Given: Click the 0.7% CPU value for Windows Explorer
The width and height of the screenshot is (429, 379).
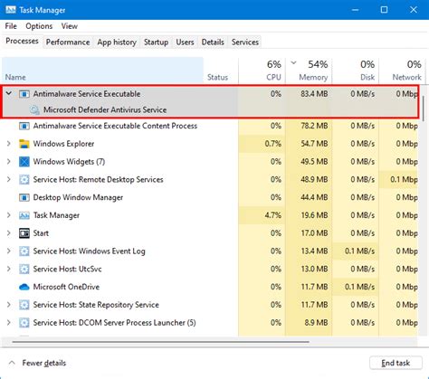Looking at the screenshot, I should click(273, 144).
